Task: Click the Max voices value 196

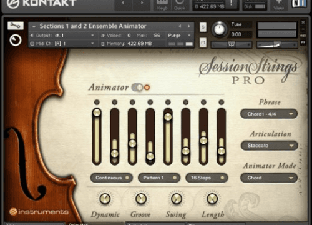Action: pos(157,36)
